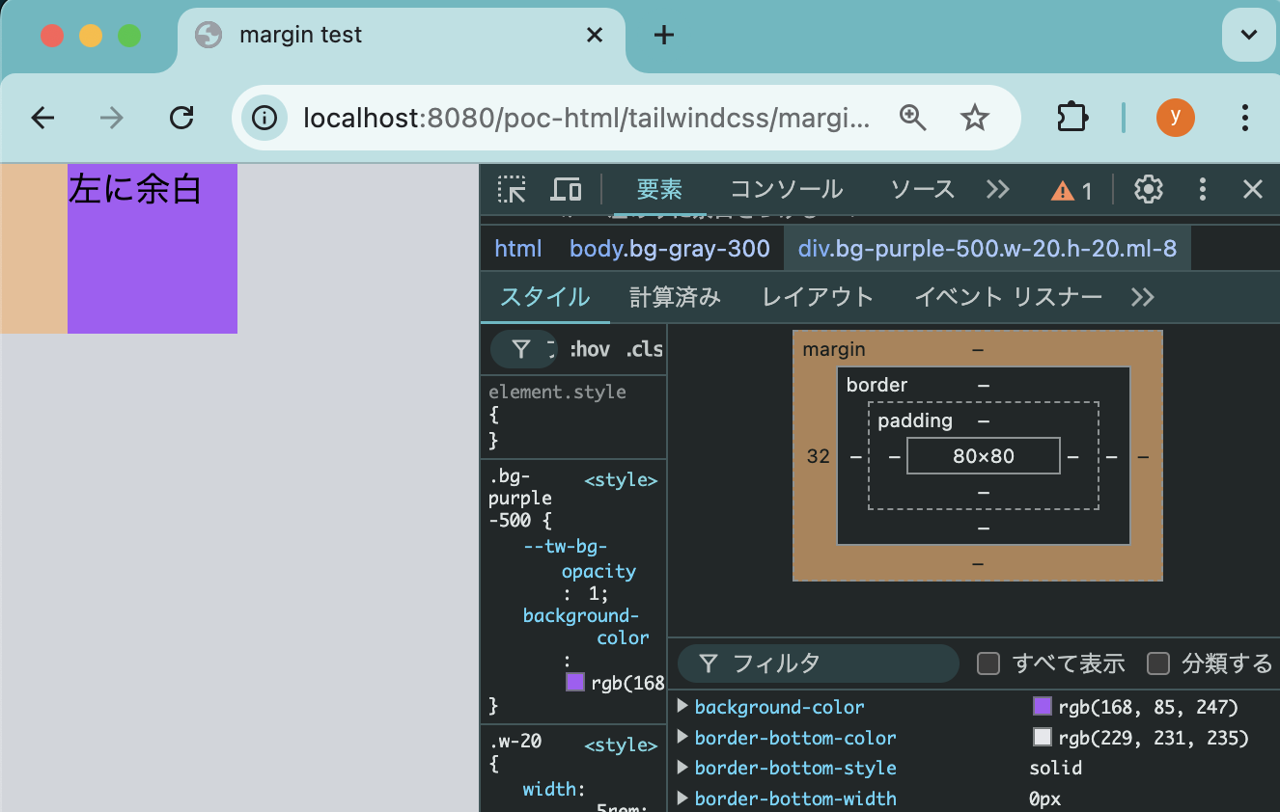This screenshot has width=1280, height=812.
Task: Switch to the コンソール tab
Action: 786,189
